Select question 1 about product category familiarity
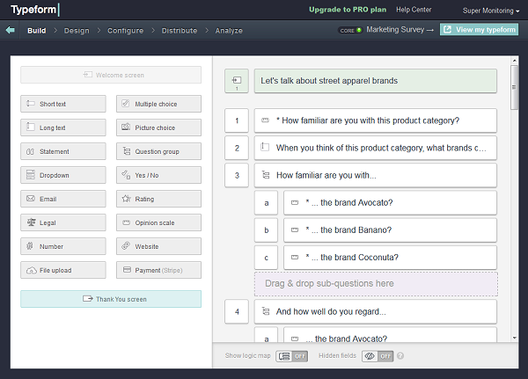The width and height of the screenshot is (528, 379). point(375,120)
